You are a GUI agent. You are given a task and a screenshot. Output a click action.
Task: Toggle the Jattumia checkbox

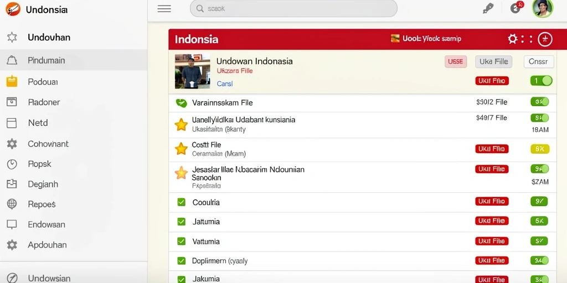(181, 222)
